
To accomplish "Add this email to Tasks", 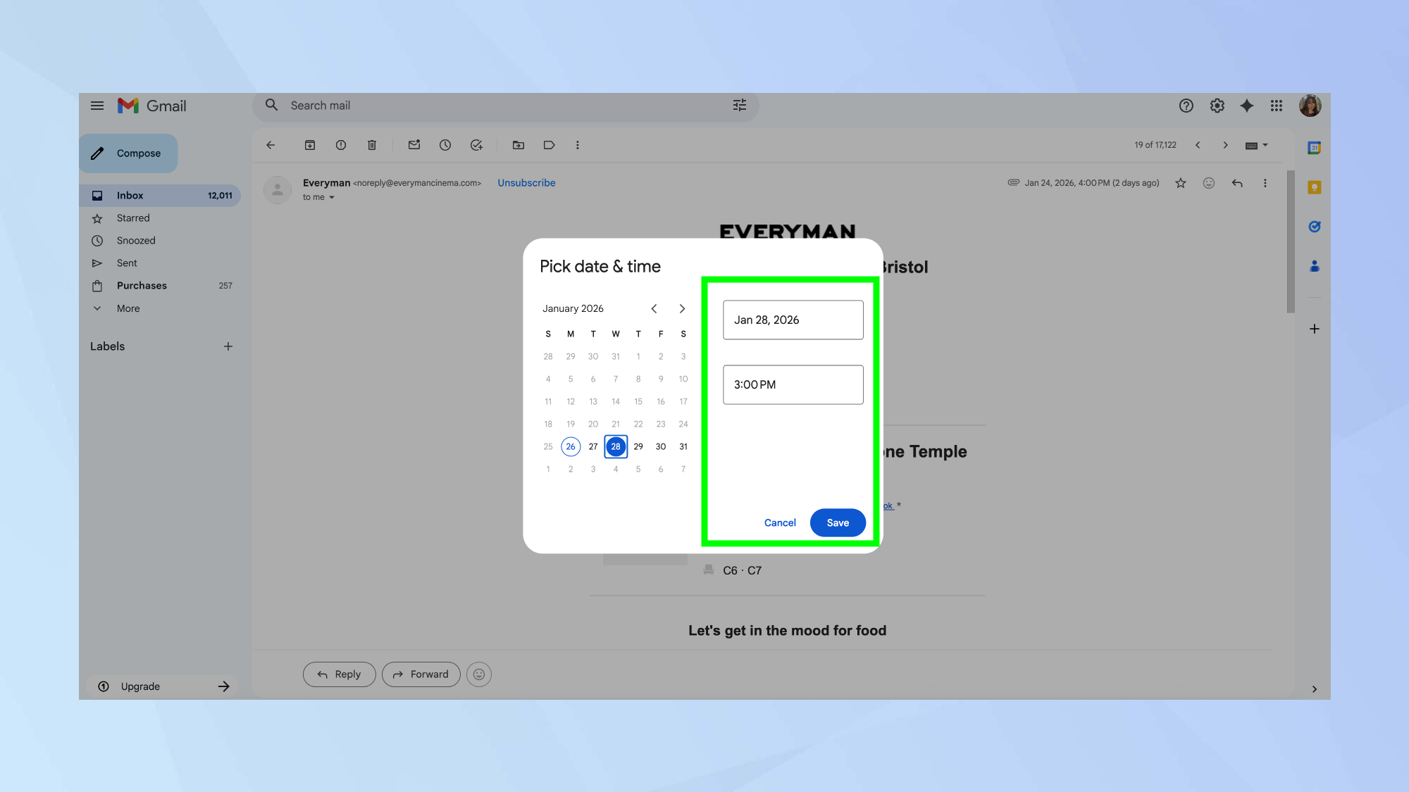I will pos(476,145).
